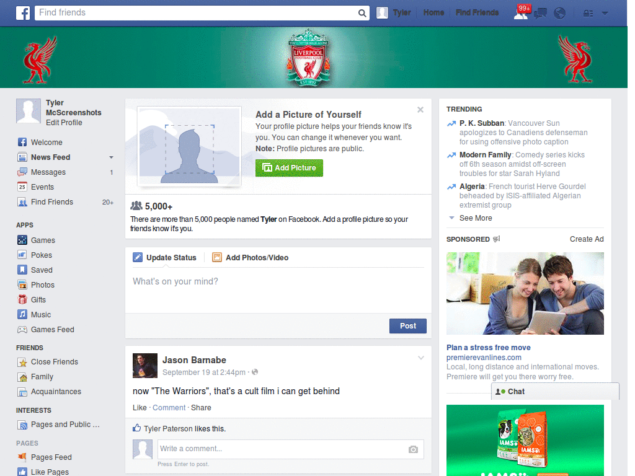635x476 pixels.
Task: Open the Acquaintances list icon
Action: click(22, 392)
